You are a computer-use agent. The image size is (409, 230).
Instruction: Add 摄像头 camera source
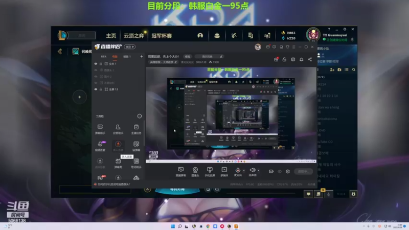[x=195, y=172]
